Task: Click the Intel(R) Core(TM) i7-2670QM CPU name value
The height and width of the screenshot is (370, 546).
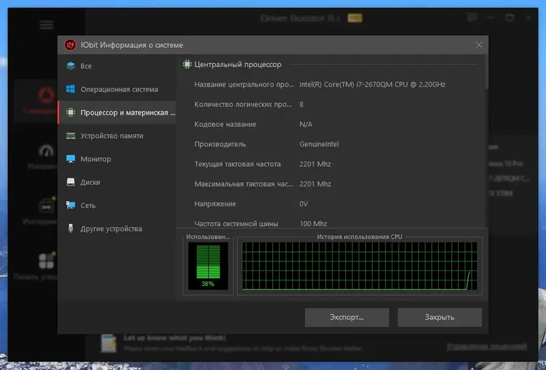Action: click(x=372, y=85)
